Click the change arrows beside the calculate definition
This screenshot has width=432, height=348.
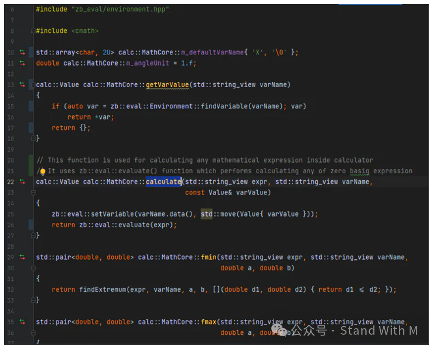(x=22, y=181)
